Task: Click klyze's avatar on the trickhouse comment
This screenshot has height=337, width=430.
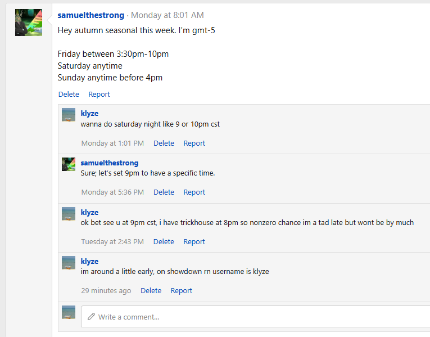Action: (x=69, y=214)
